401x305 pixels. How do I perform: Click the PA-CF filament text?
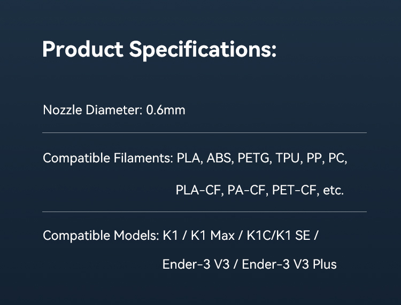click(x=246, y=190)
